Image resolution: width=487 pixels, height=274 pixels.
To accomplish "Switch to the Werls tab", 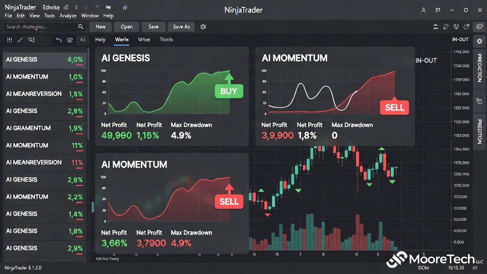I will point(121,39).
